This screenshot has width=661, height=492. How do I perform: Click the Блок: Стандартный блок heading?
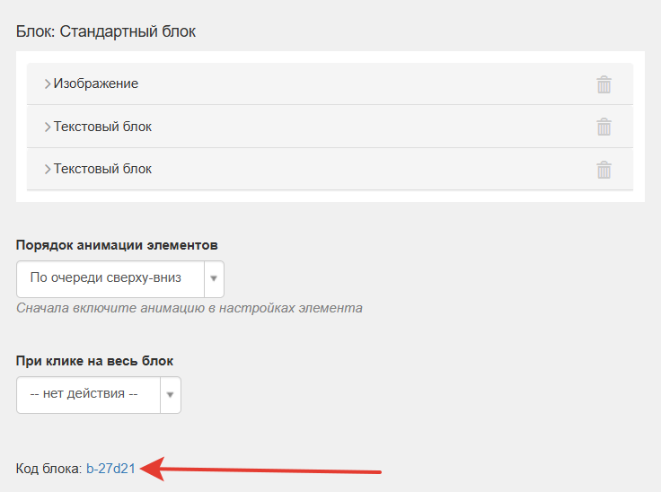click(106, 31)
